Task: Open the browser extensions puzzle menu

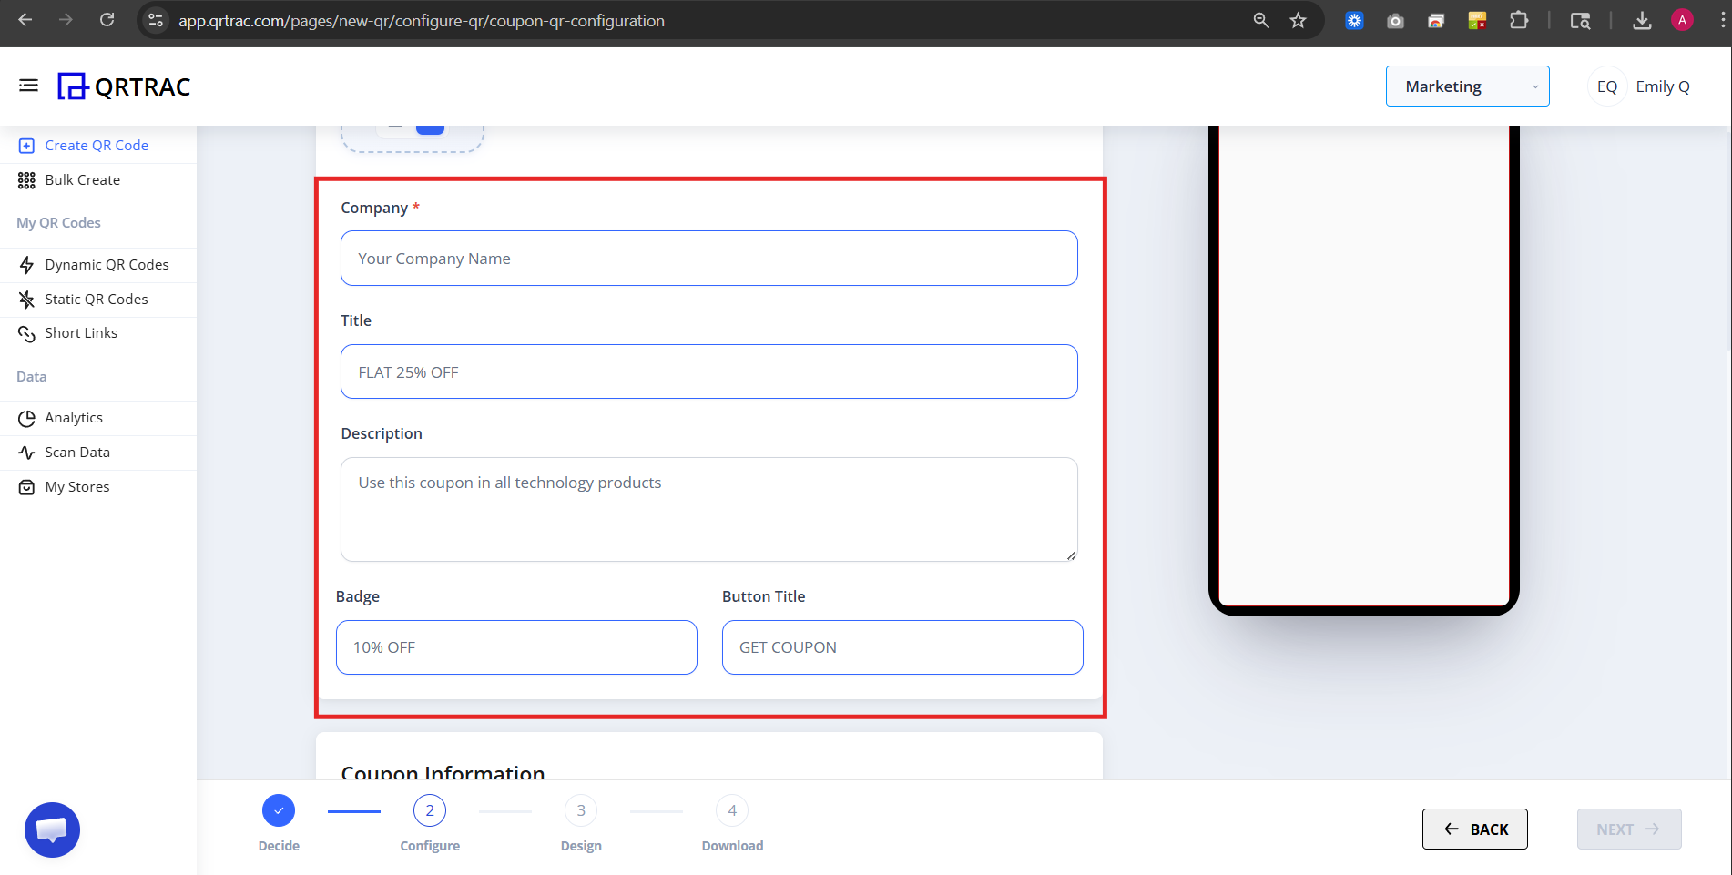Action: (1519, 20)
